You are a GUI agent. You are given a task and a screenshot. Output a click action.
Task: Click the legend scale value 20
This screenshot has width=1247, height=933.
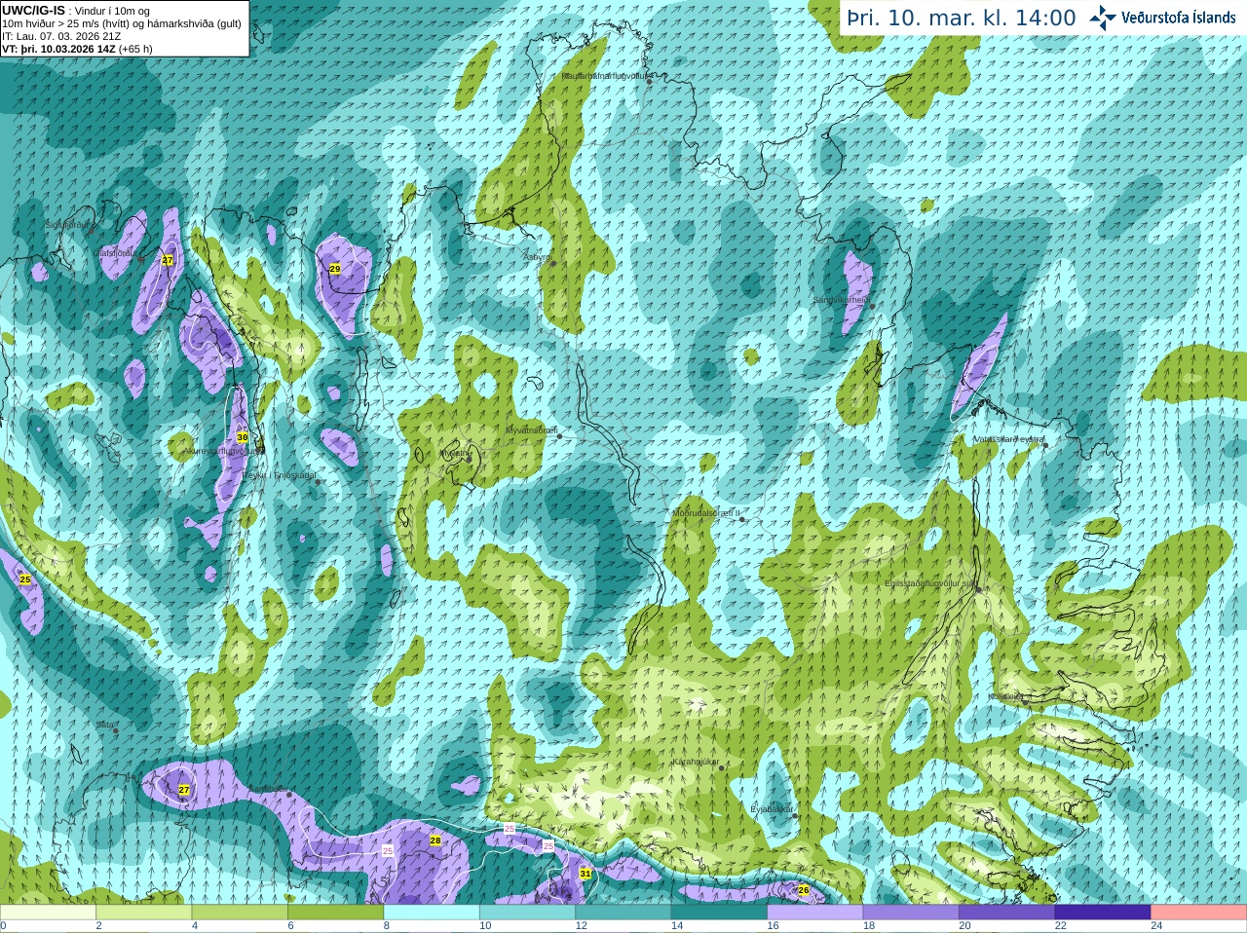[x=964, y=926]
